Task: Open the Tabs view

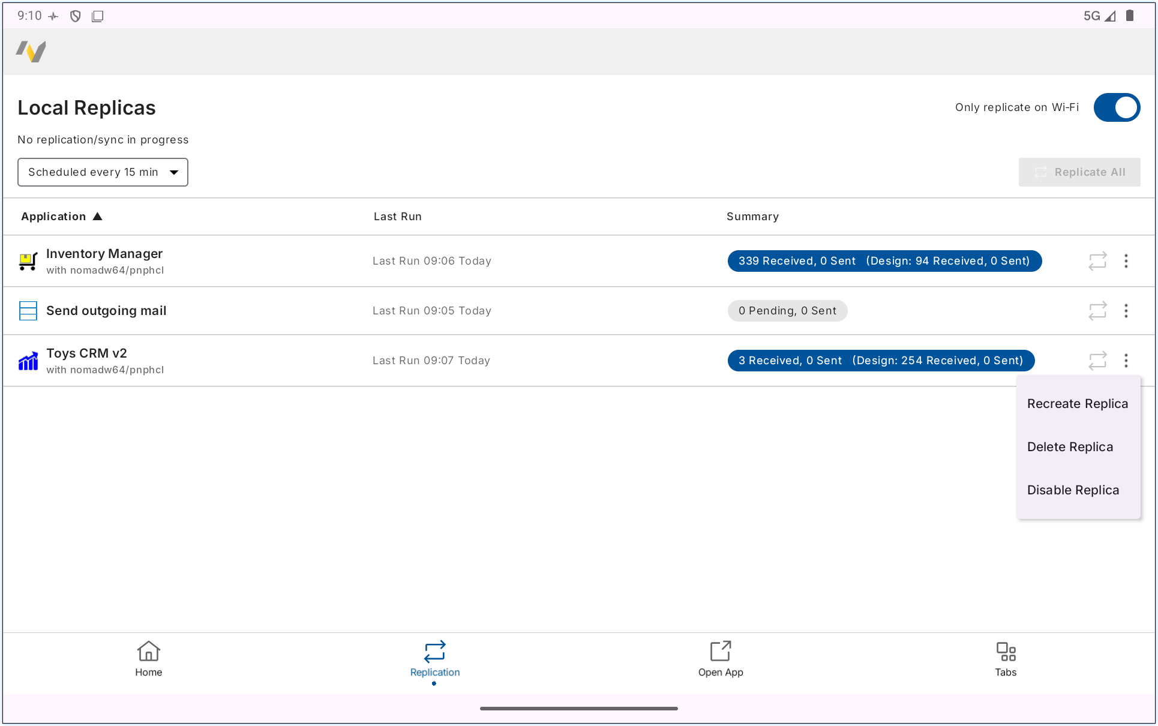Action: [1006, 659]
